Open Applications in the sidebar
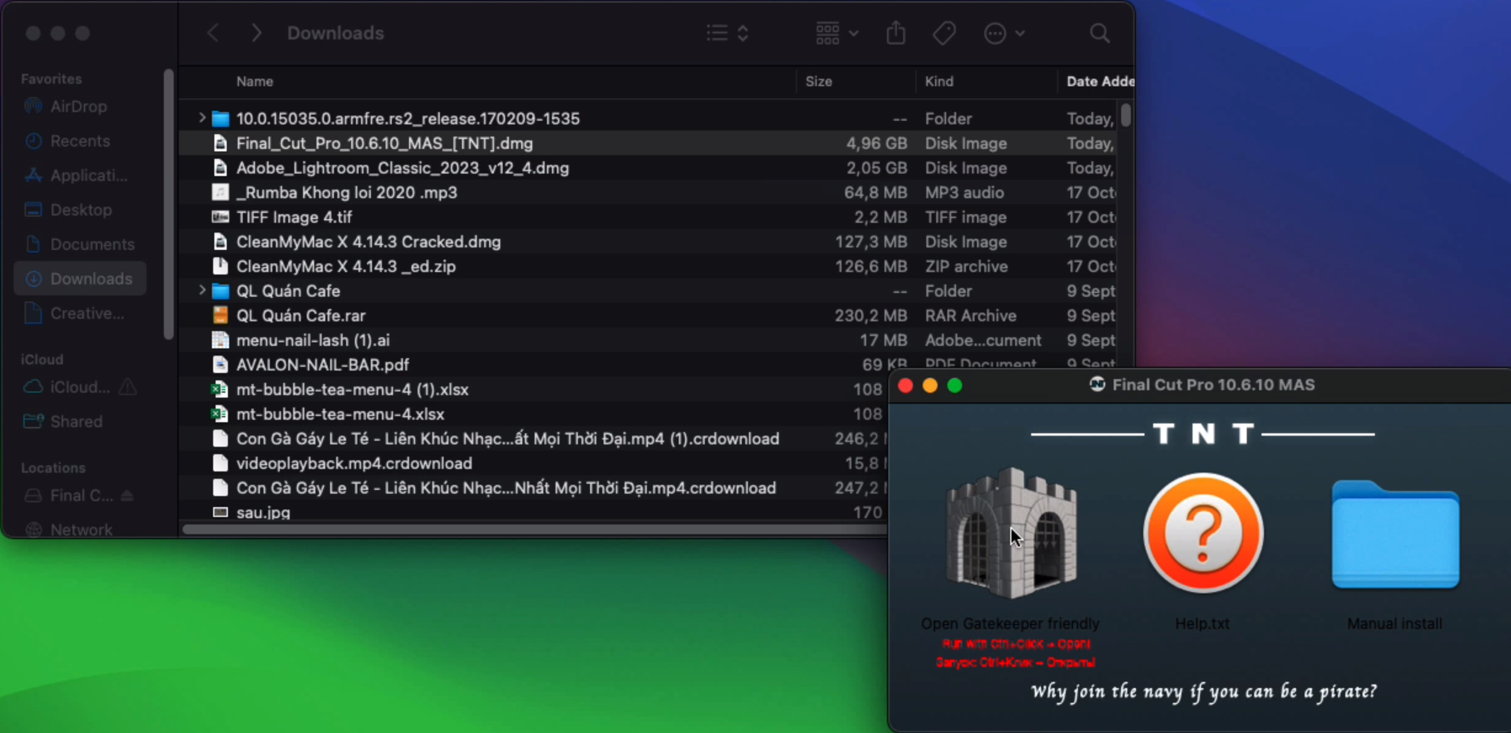1511x733 pixels. (80, 175)
